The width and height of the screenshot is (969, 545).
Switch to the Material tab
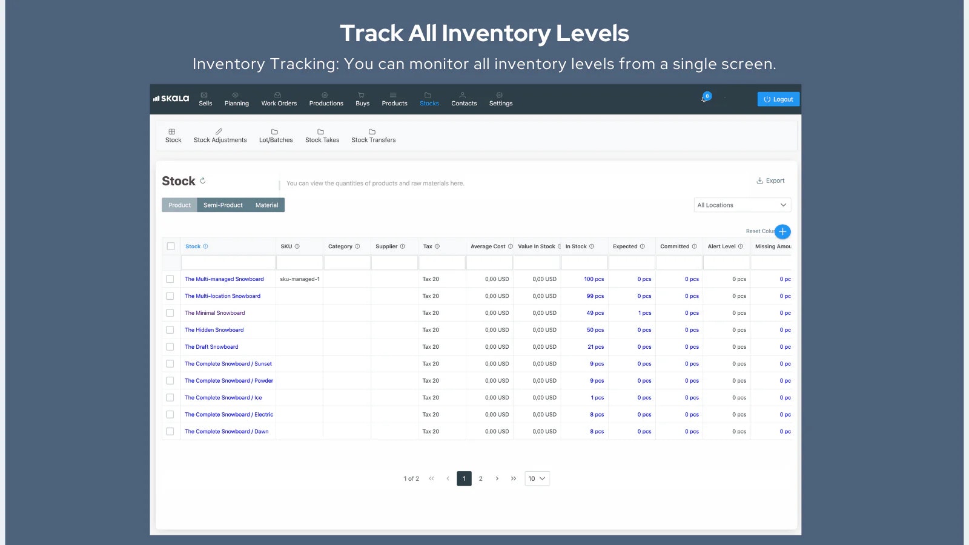click(266, 205)
